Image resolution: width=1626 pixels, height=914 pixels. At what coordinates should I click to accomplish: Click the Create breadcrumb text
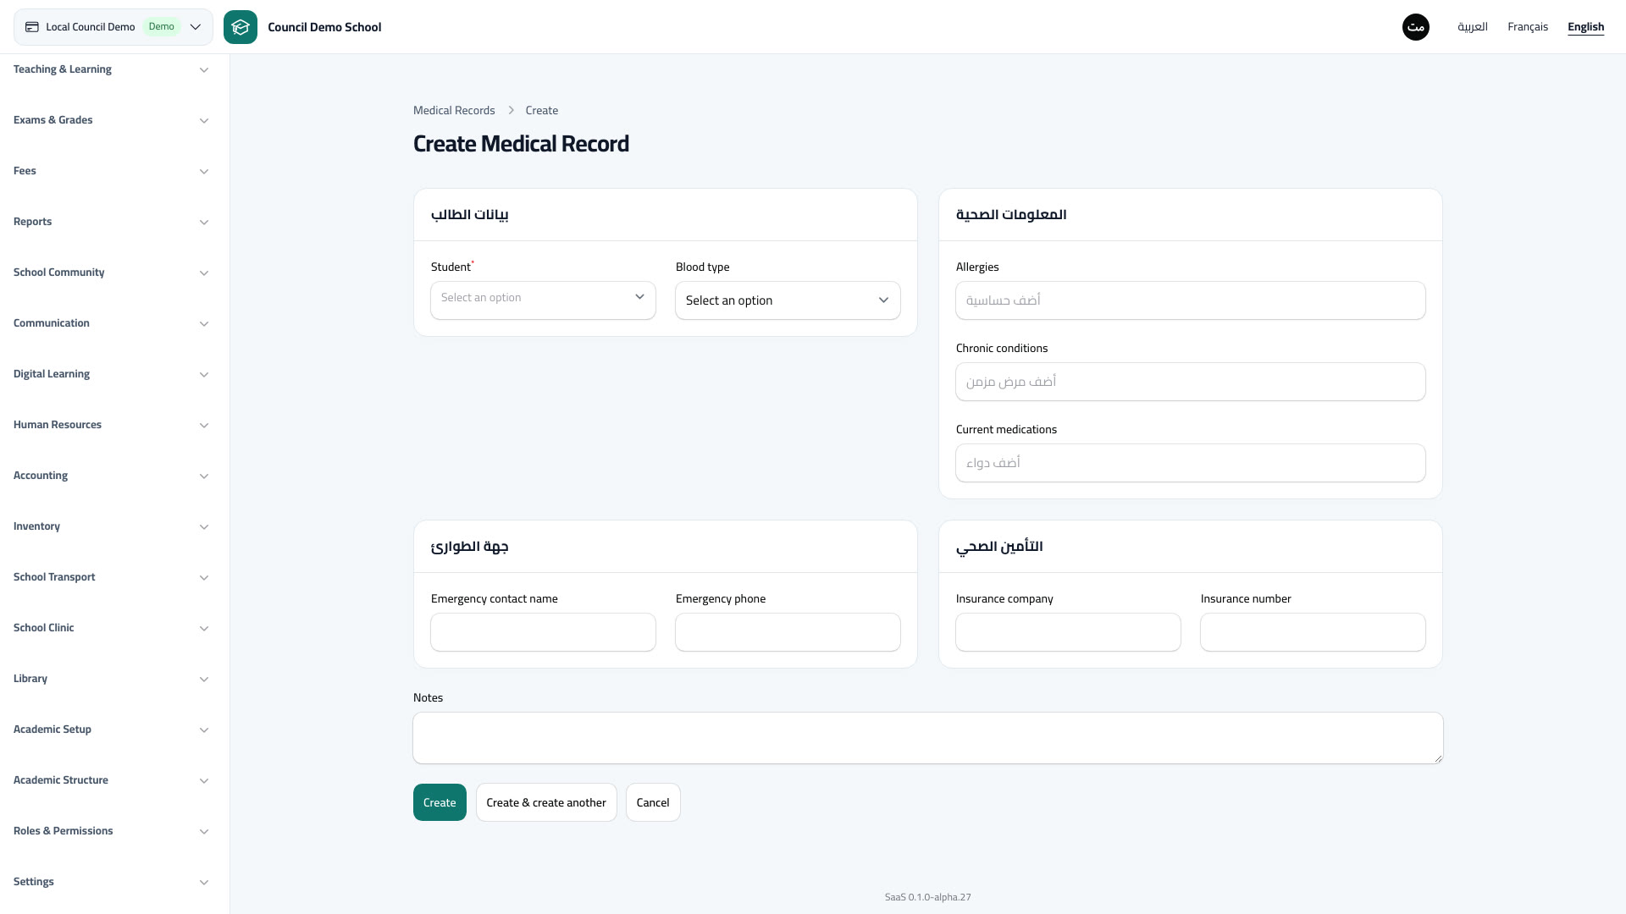click(x=542, y=111)
